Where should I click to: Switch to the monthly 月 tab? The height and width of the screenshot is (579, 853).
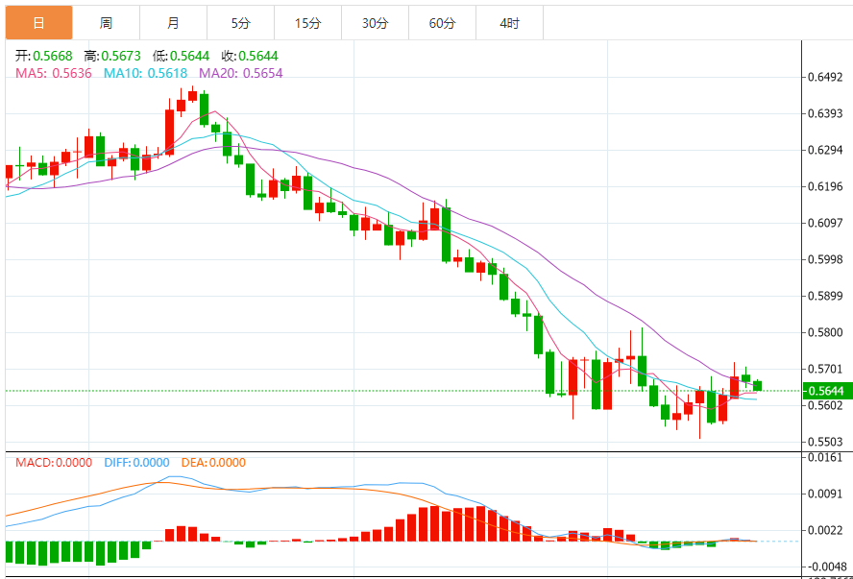(173, 23)
